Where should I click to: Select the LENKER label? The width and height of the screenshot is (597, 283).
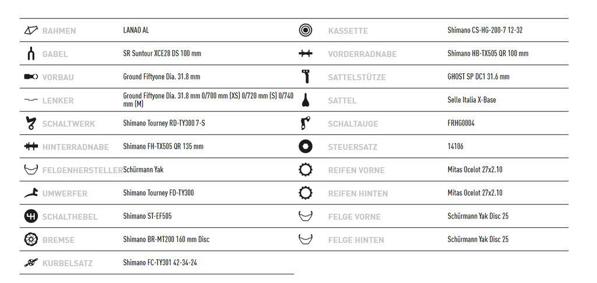tap(58, 101)
